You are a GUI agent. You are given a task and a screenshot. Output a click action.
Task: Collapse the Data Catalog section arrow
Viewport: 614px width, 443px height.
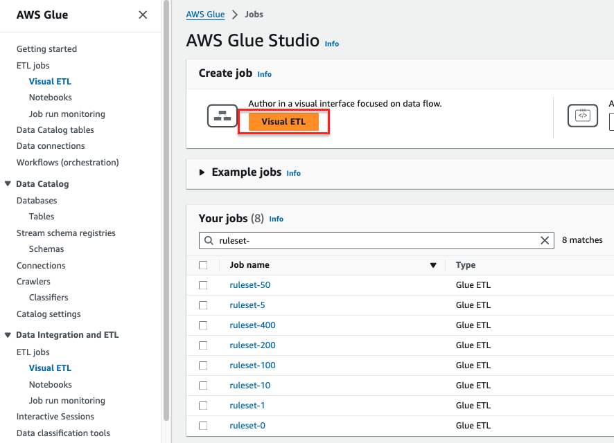pyautogui.click(x=8, y=184)
